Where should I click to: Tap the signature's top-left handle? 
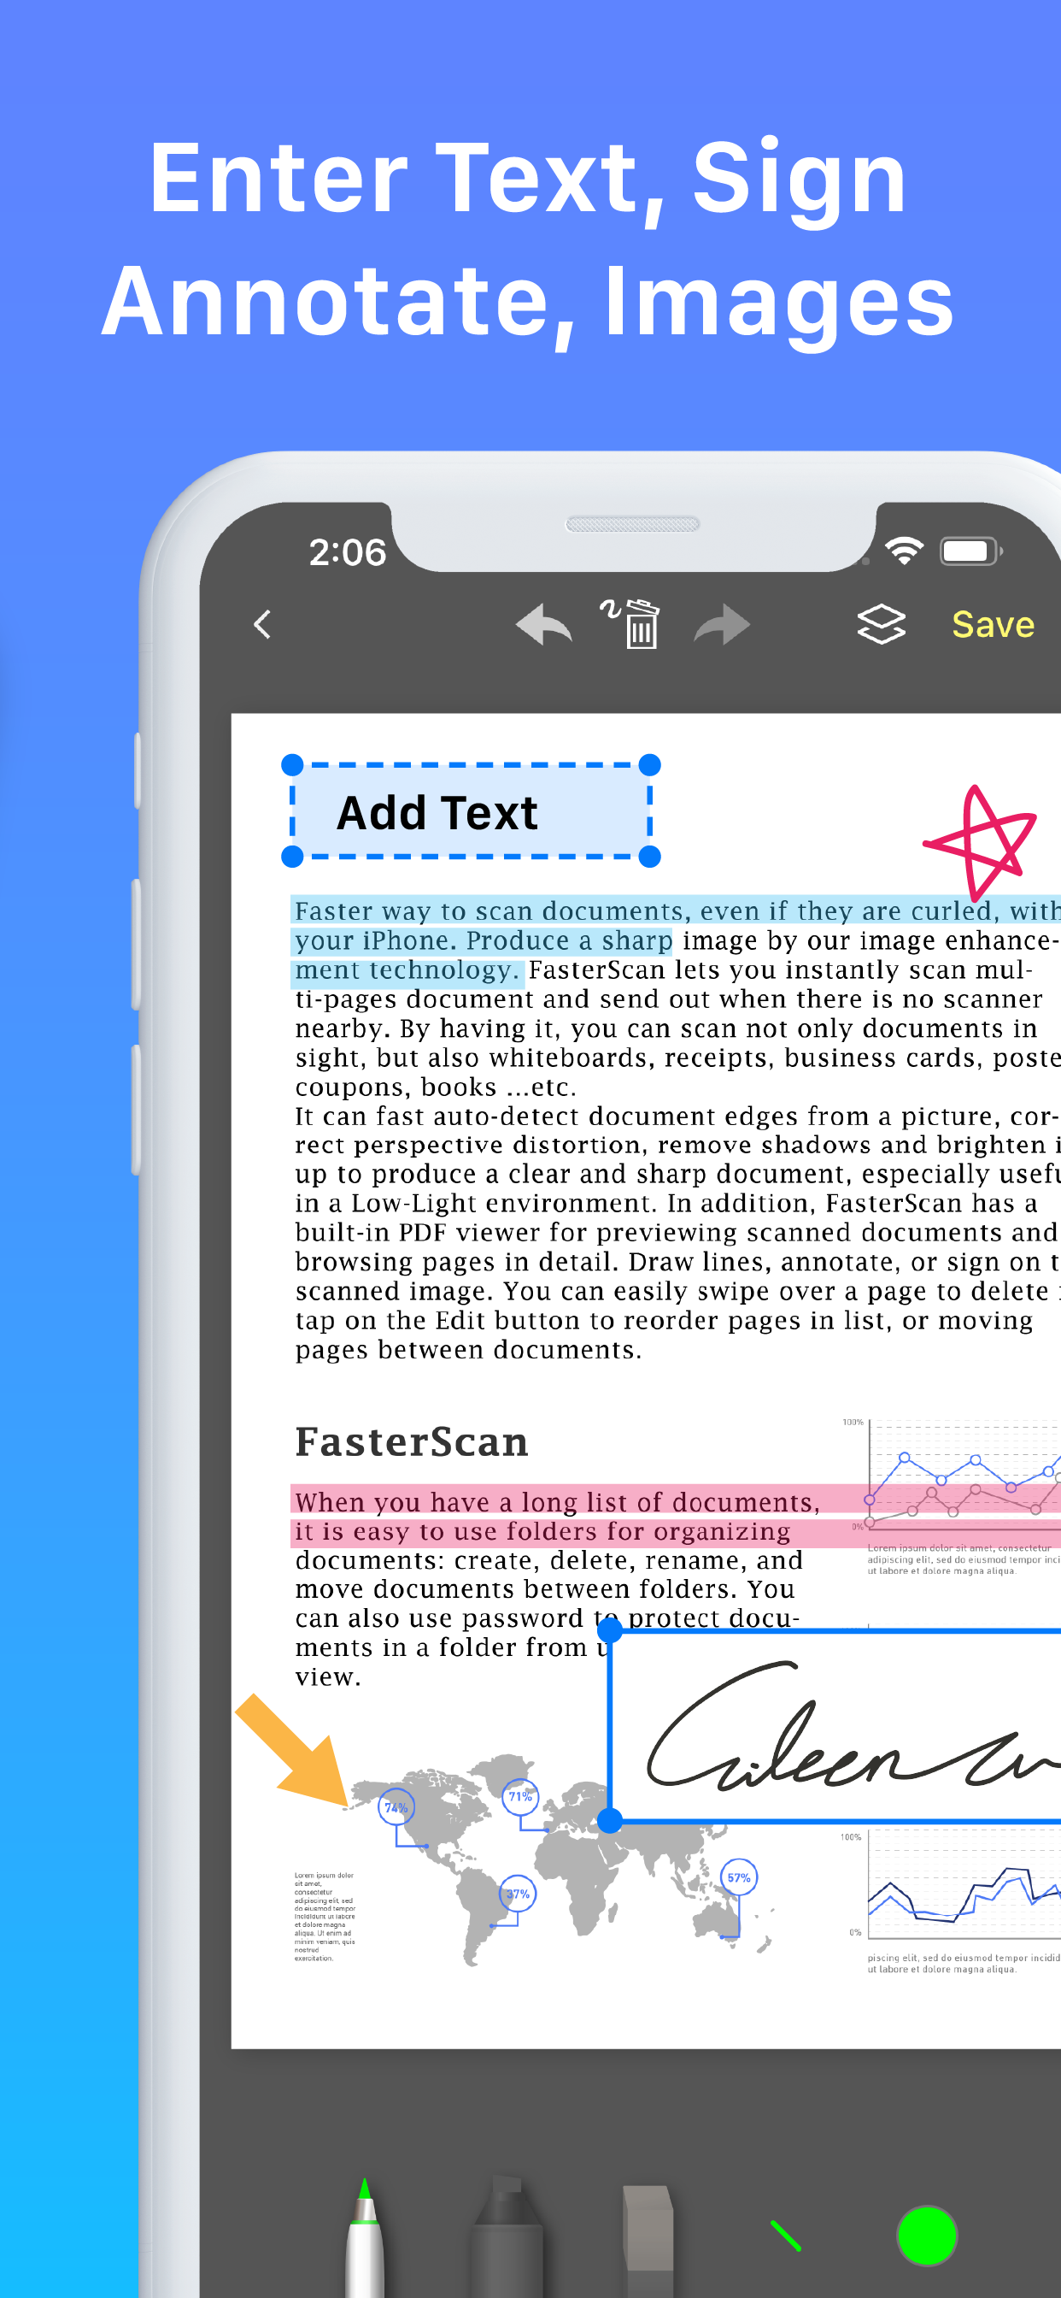610,1629
